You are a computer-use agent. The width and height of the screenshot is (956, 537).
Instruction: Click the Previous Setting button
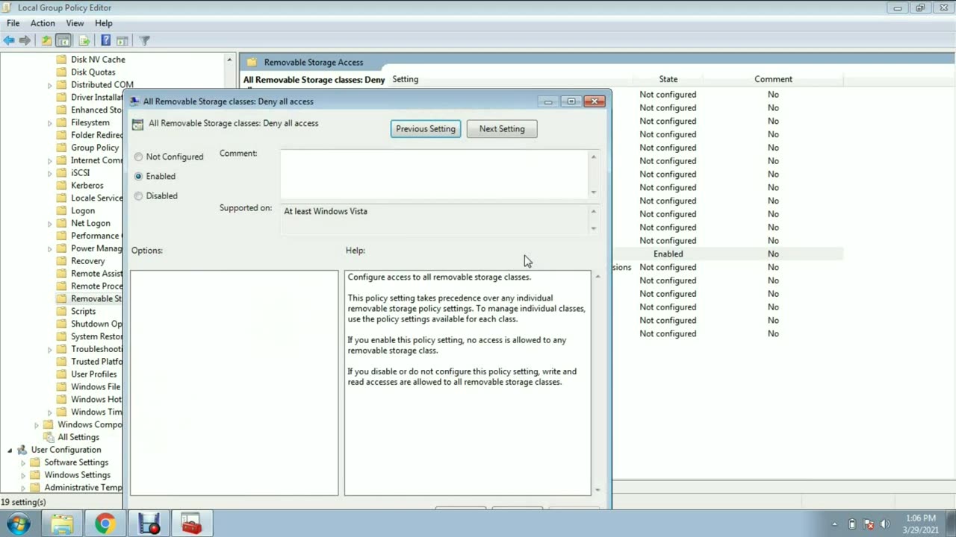click(x=426, y=129)
